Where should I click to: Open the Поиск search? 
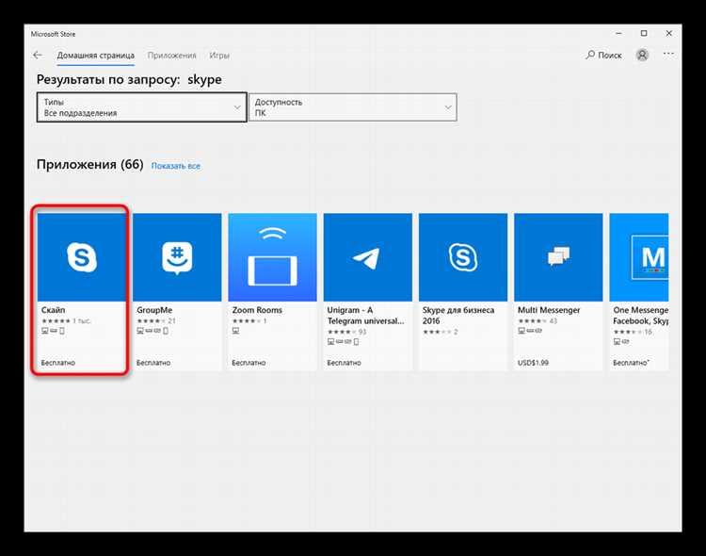[x=603, y=55]
